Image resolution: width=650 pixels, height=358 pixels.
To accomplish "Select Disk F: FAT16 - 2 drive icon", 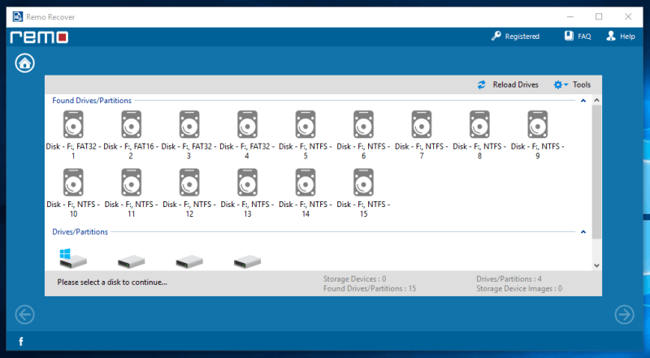I will (x=132, y=124).
